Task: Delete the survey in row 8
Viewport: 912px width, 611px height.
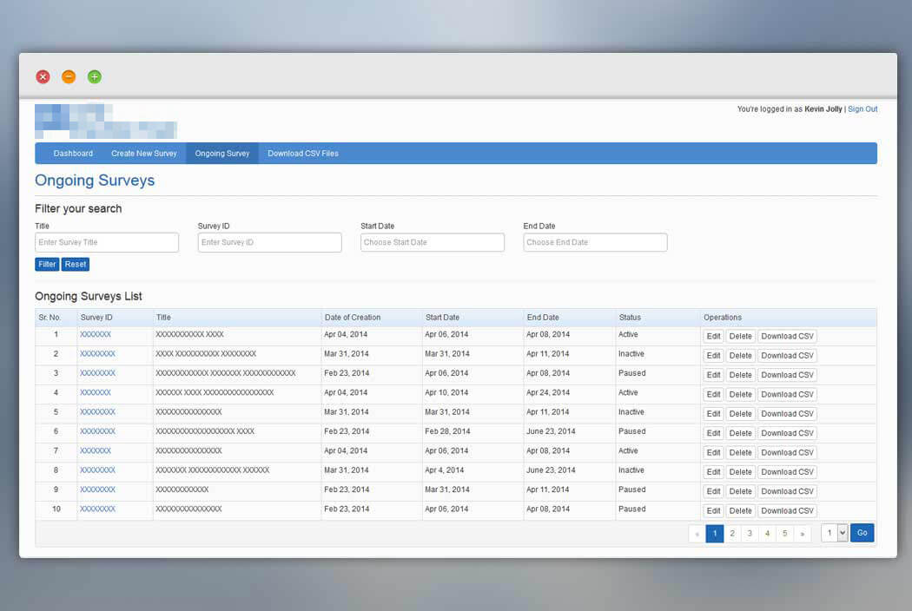Action: pos(740,472)
